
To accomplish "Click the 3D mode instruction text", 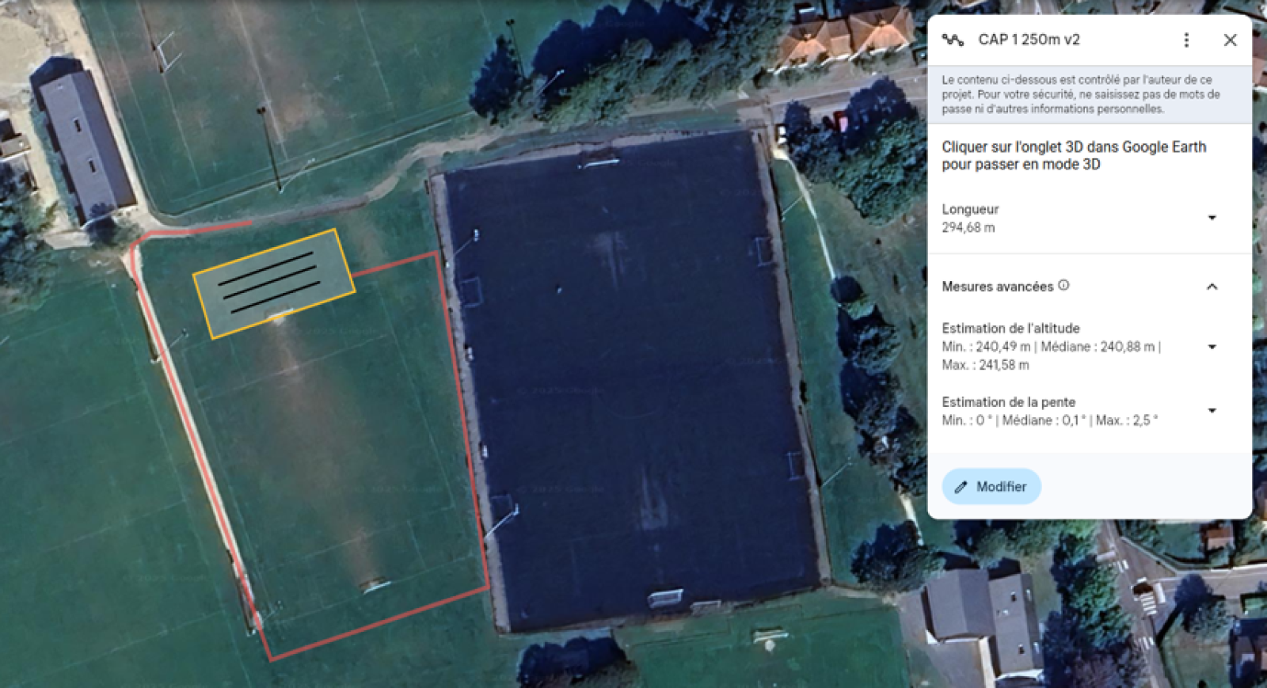I will [1074, 155].
